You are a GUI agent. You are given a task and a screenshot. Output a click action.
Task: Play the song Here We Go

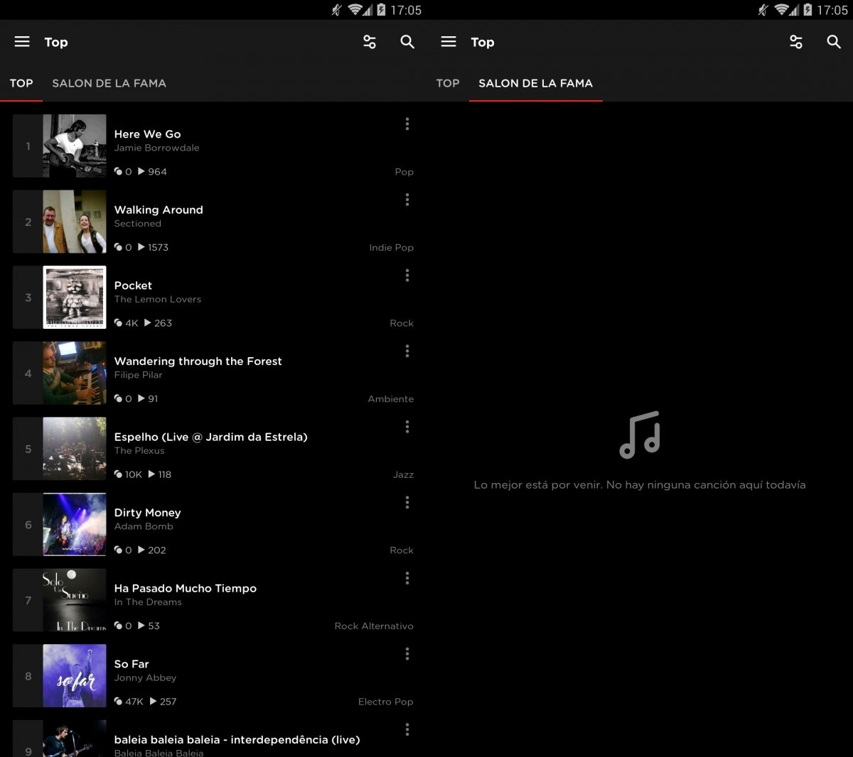pyautogui.click(x=148, y=134)
